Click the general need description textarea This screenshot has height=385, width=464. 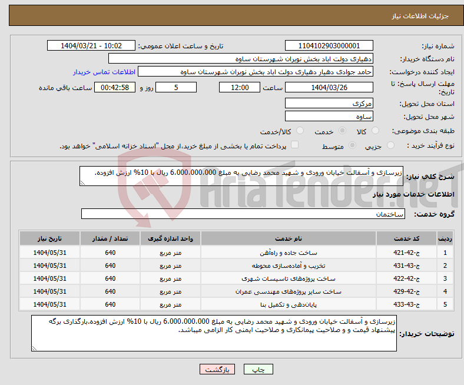pos(241,176)
